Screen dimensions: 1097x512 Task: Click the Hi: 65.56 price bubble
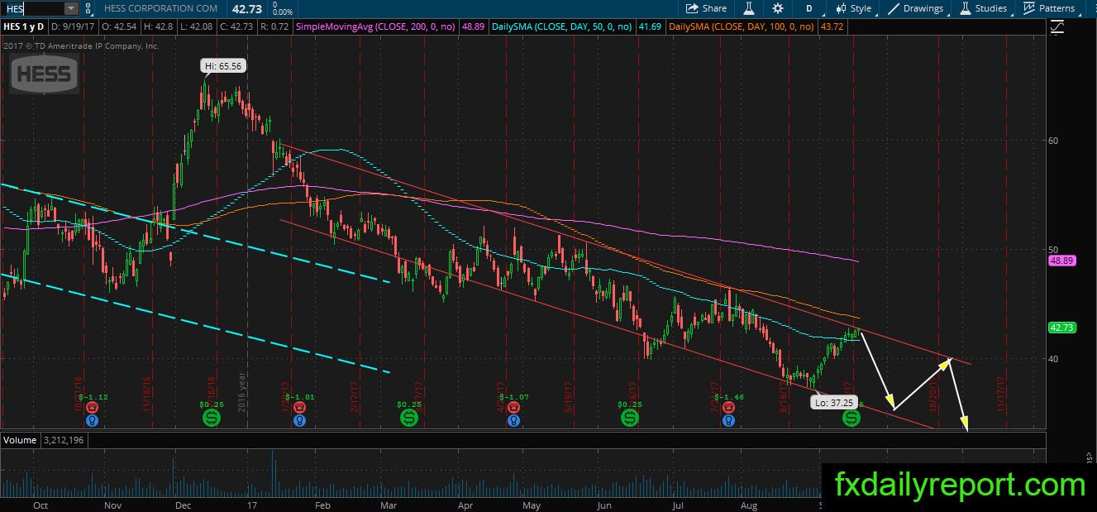click(x=225, y=66)
